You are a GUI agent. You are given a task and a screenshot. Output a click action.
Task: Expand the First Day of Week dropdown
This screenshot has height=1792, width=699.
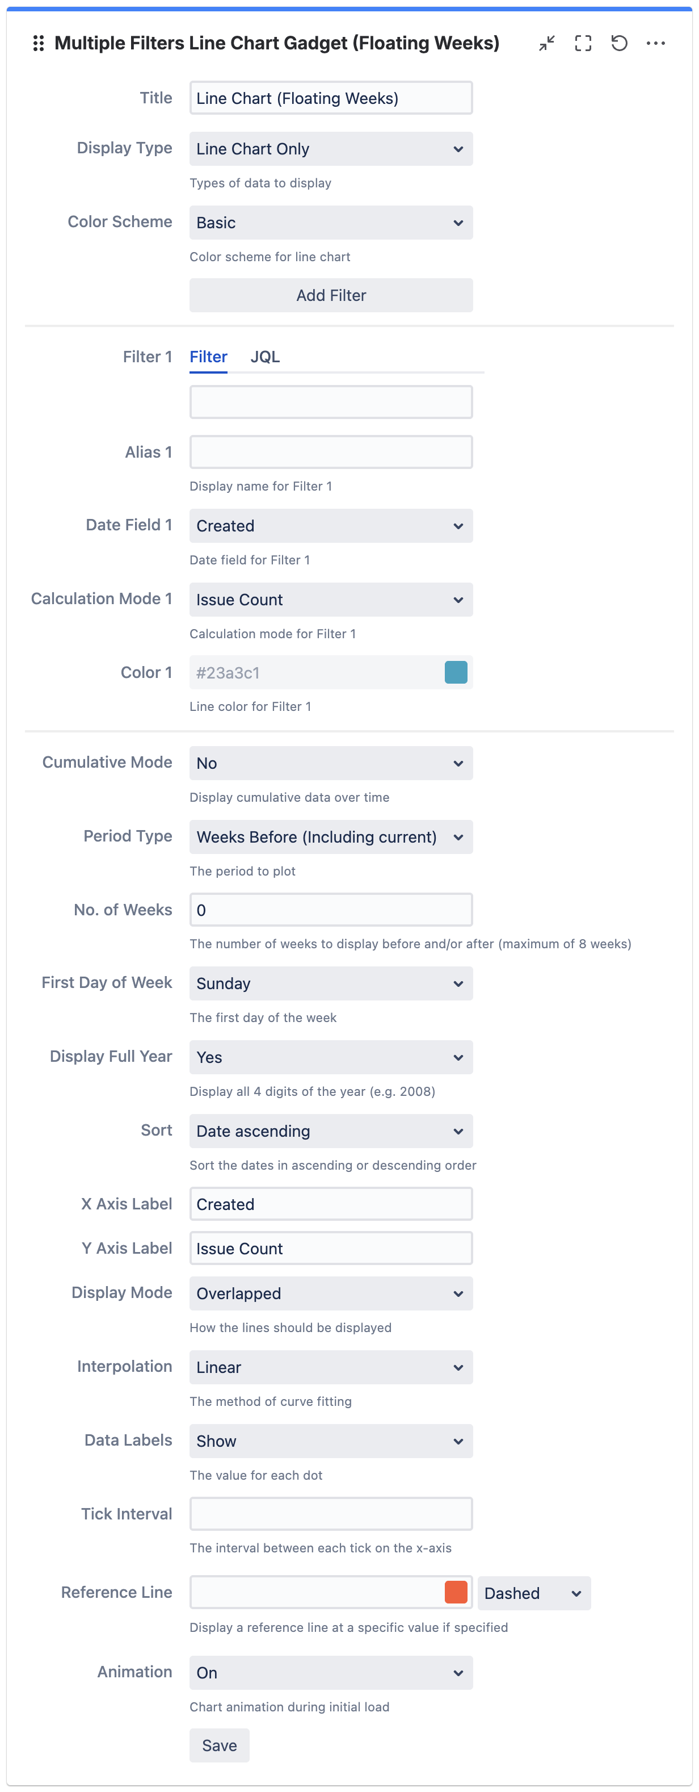(x=331, y=983)
